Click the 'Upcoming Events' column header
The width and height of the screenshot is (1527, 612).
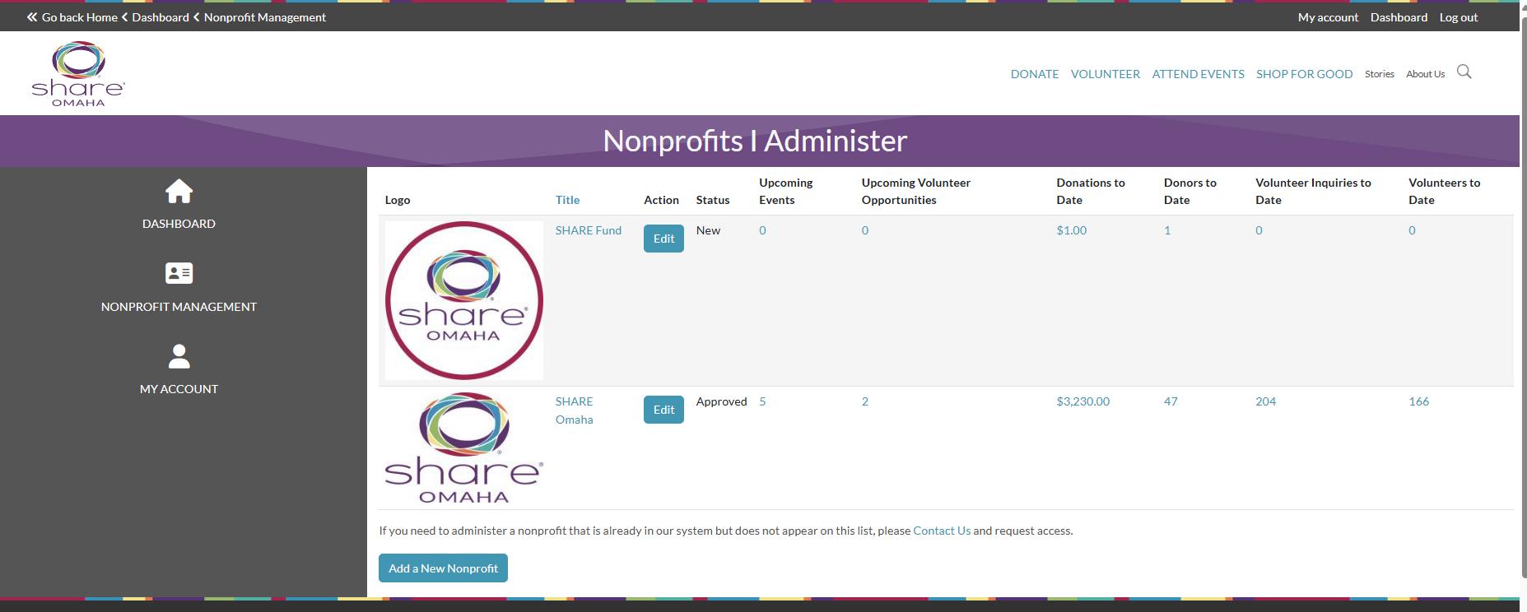tap(786, 192)
